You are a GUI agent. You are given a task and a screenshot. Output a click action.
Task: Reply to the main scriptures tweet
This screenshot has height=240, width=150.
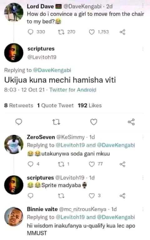(x=19, y=122)
